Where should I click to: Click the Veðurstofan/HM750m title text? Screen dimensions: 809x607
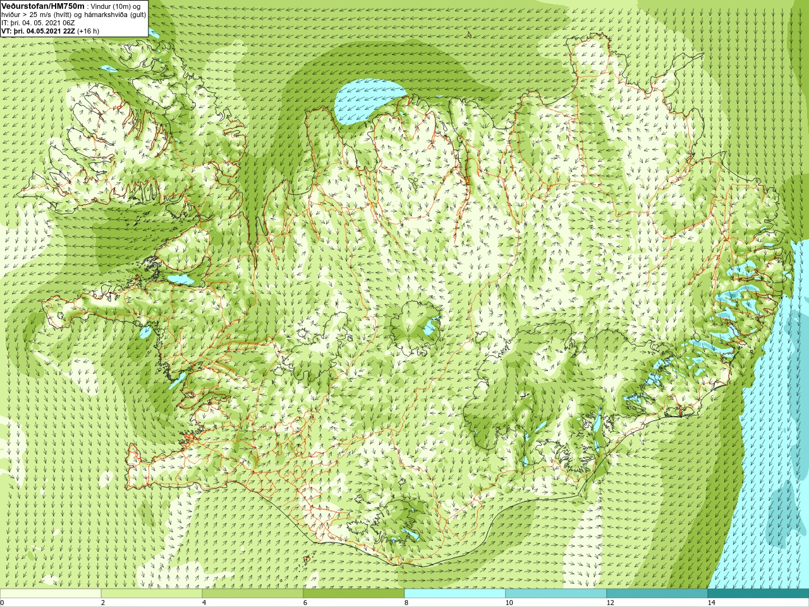coord(42,6)
